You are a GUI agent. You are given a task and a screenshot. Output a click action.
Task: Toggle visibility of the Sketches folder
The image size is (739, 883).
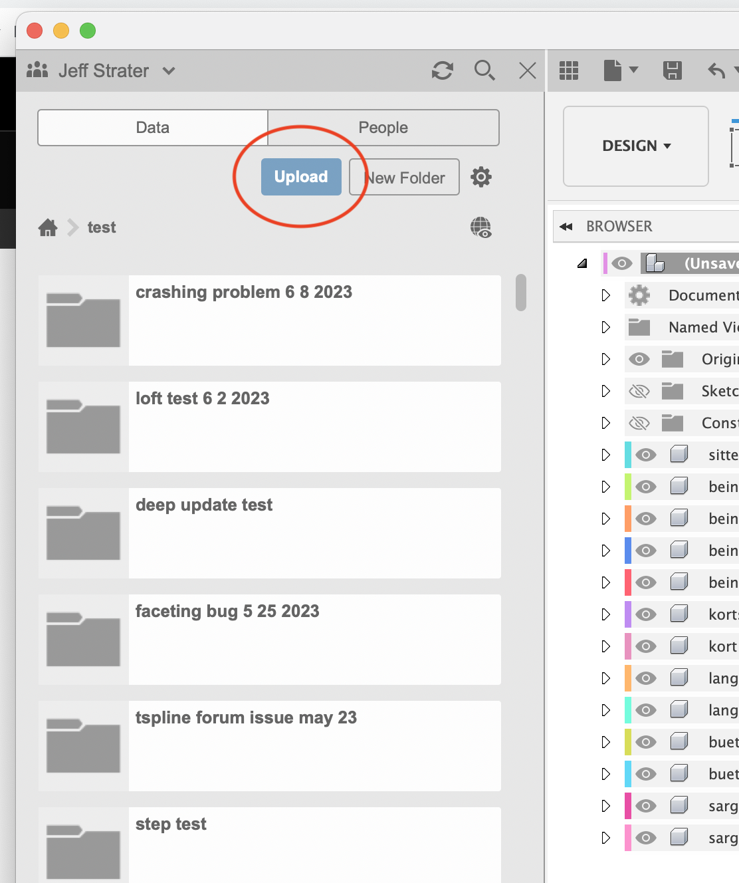639,391
